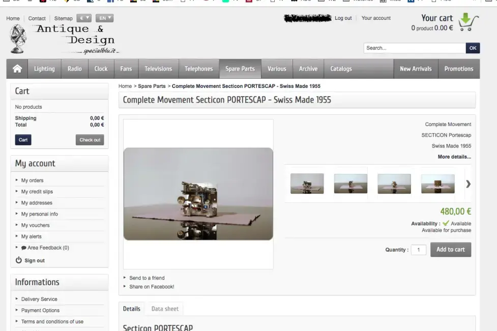Click inside the Search input field
497x331 pixels.
tap(414, 48)
